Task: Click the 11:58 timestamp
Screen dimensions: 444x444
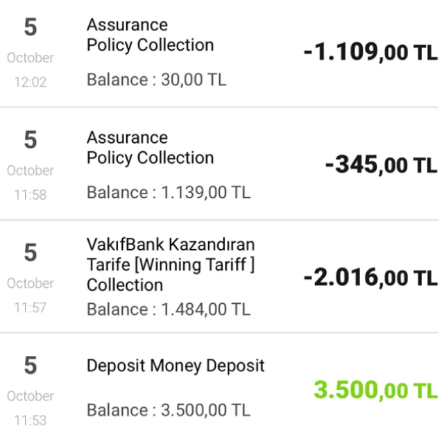Action: 31,195
